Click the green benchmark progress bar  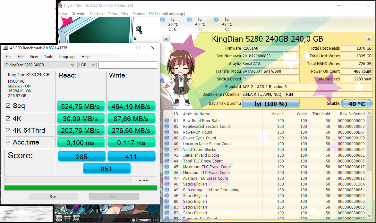click(x=81, y=188)
